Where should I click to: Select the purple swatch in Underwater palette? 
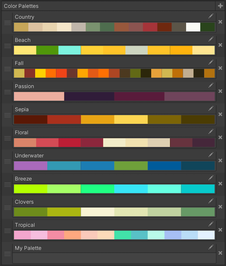(31, 166)
